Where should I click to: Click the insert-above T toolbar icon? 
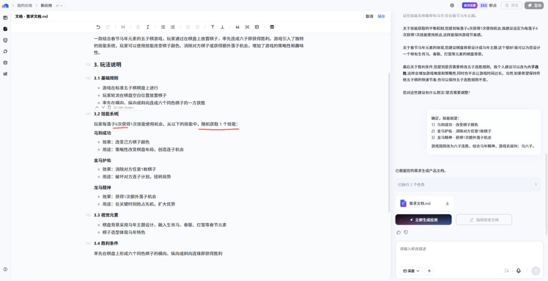[213, 27]
